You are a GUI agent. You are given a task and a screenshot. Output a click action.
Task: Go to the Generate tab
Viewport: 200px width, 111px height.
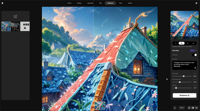[90, 3]
